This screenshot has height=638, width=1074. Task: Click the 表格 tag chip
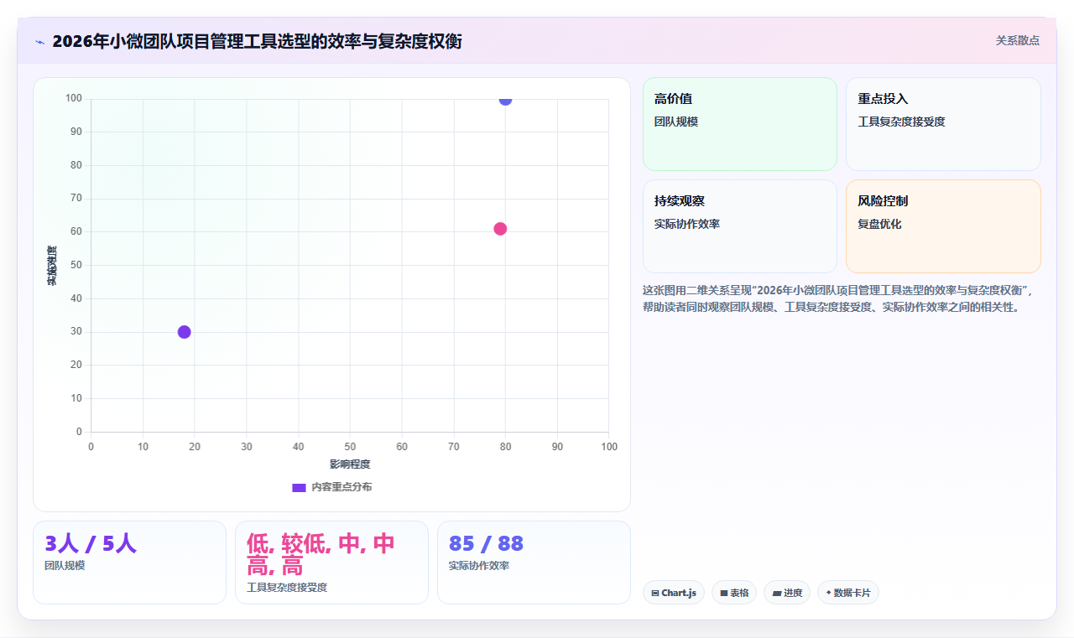[x=734, y=593]
